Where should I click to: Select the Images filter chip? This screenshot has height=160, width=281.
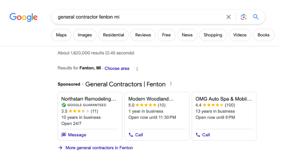tap(85, 35)
